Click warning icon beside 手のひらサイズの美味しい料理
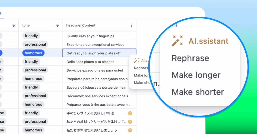This screenshot has height=134, width=257. pos(130,113)
